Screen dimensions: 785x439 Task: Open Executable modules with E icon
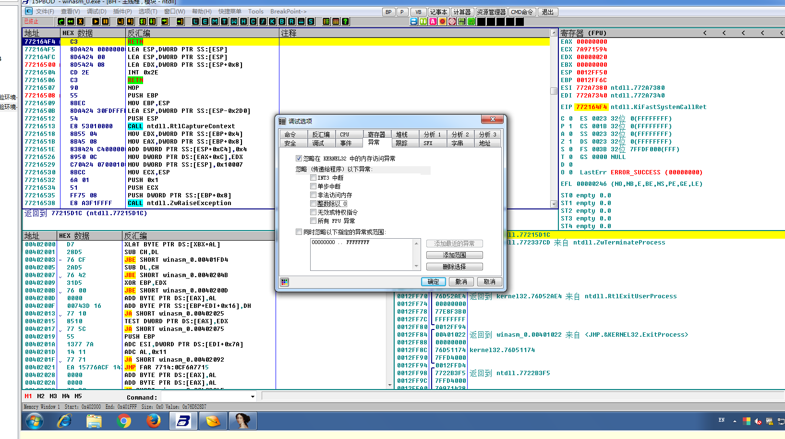(x=205, y=22)
